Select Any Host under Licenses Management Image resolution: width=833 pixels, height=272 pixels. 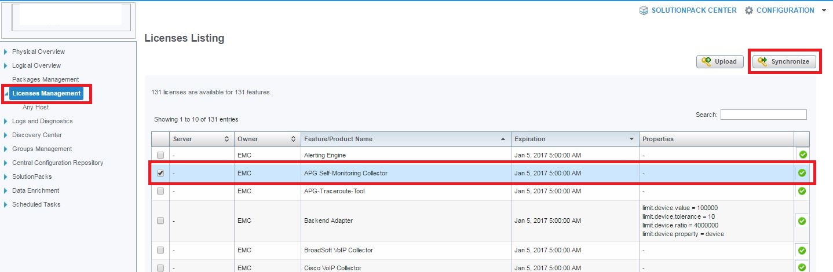(x=35, y=107)
